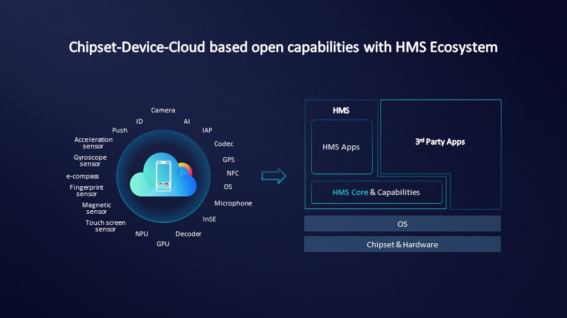Click the right-pointing arrow icon
567x318 pixels.
tap(273, 176)
